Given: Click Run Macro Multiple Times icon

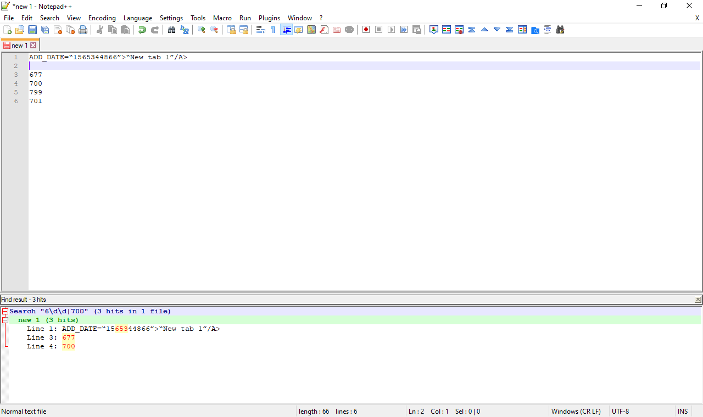Looking at the screenshot, I should [x=404, y=30].
